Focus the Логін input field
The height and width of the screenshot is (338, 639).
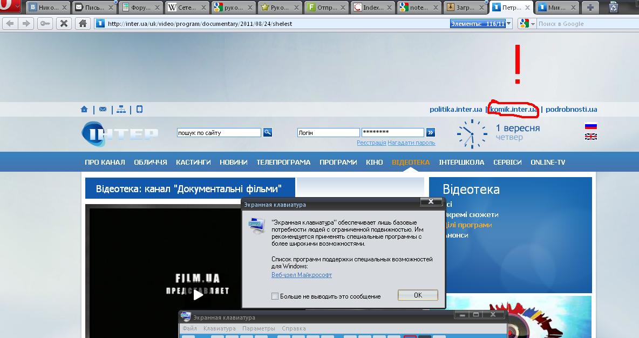point(329,132)
